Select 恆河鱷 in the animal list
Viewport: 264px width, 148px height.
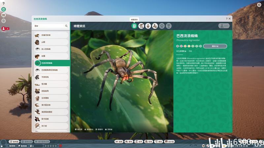click(x=51, y=84)
